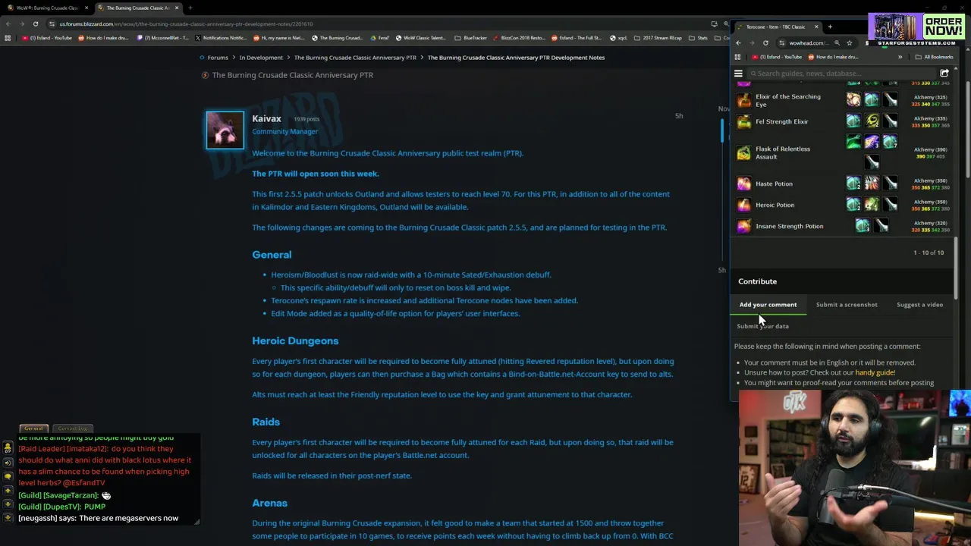The image size is (971, 546).
Task: Click the Blizzard forums address bar
Action: [x=379, y=24]
